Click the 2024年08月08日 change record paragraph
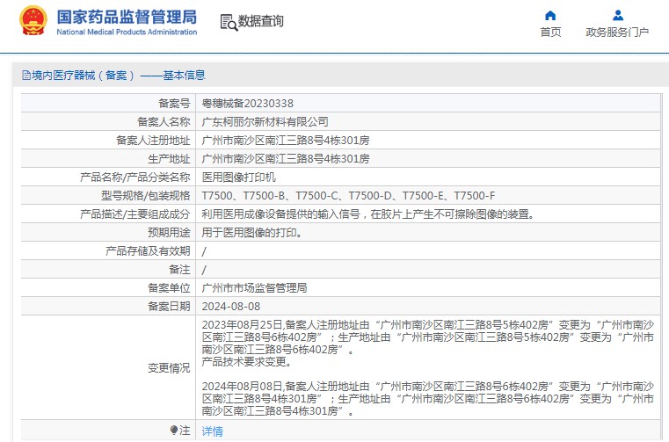 point(427,398)
